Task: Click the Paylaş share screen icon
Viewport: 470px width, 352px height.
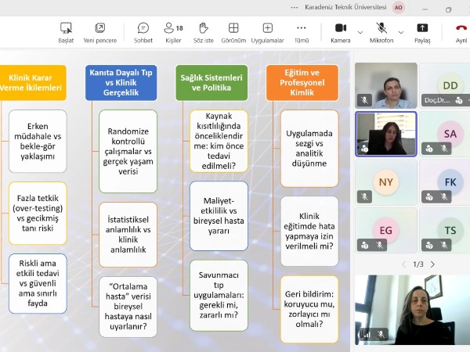Action: click(422, 29)
